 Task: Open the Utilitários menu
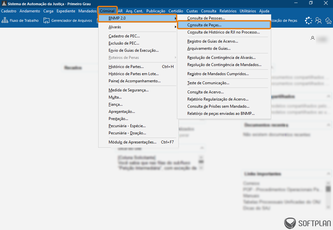(x=248, y=11)
